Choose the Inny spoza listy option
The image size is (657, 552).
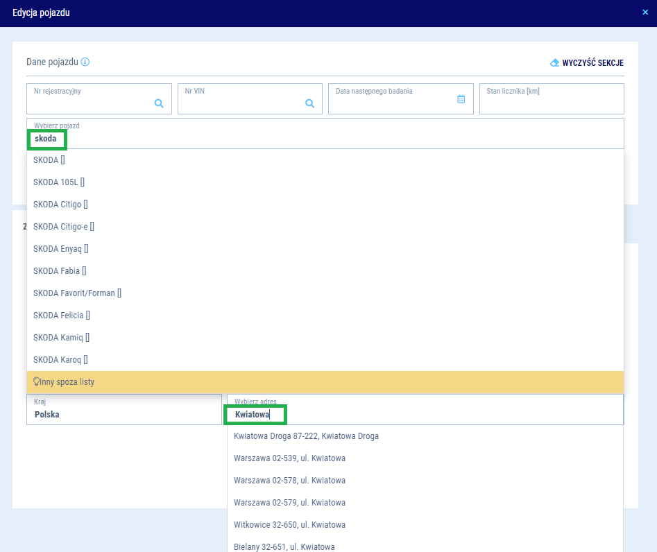(67, 382)
